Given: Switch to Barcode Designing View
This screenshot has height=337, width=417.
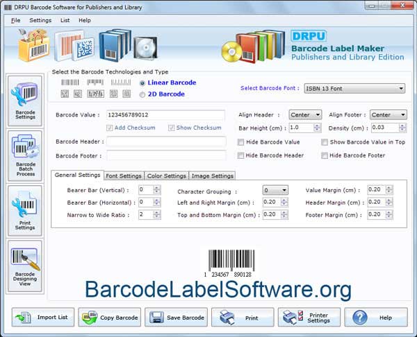Looking at the screenshot, I should click(24, 266).
